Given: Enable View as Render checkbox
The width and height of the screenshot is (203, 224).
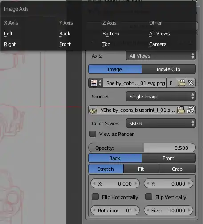Looking at the screenshot, I should pyautogui.click(x=93, y=134).
